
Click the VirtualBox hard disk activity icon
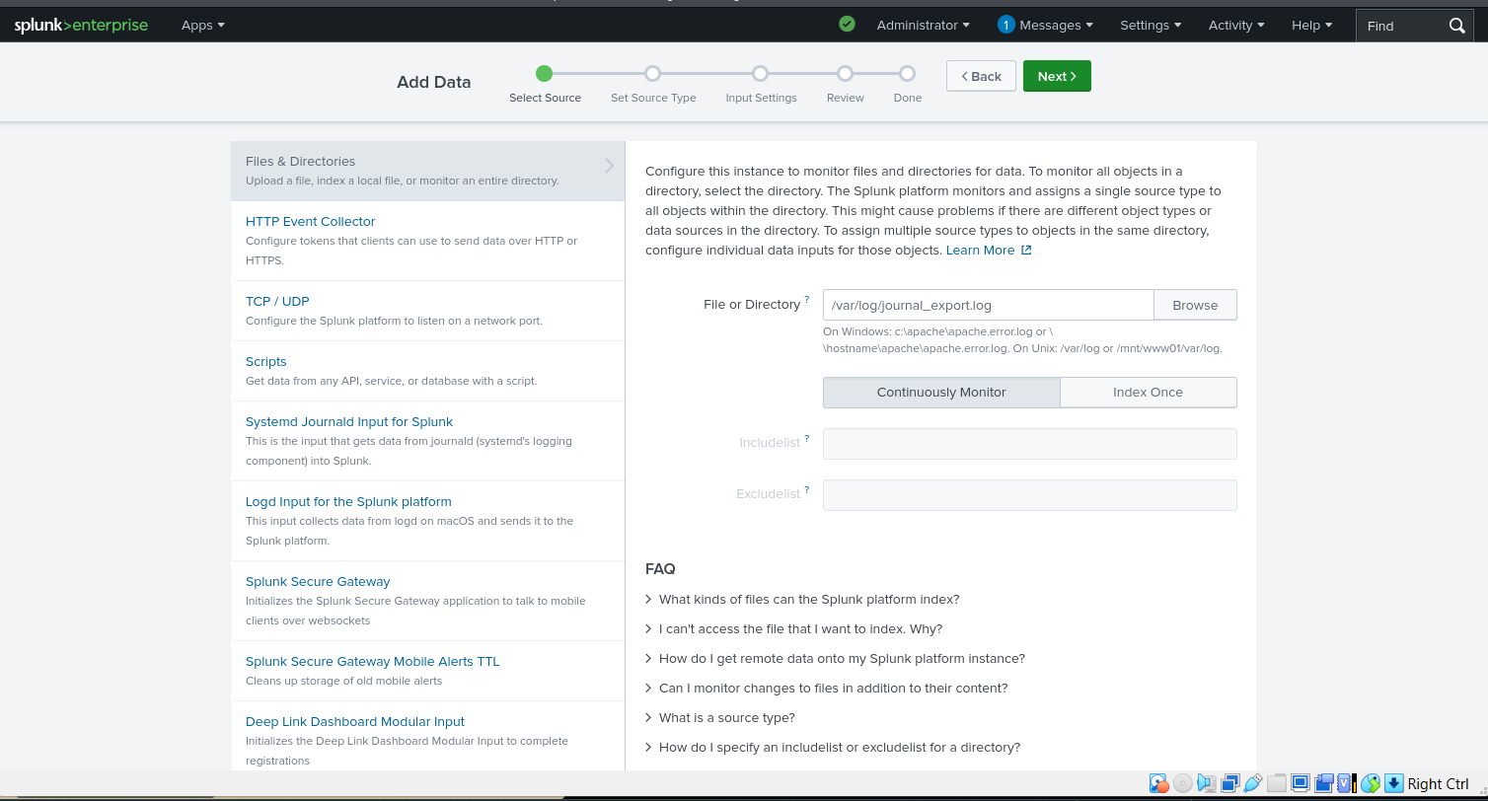[x=1158, y=783]
